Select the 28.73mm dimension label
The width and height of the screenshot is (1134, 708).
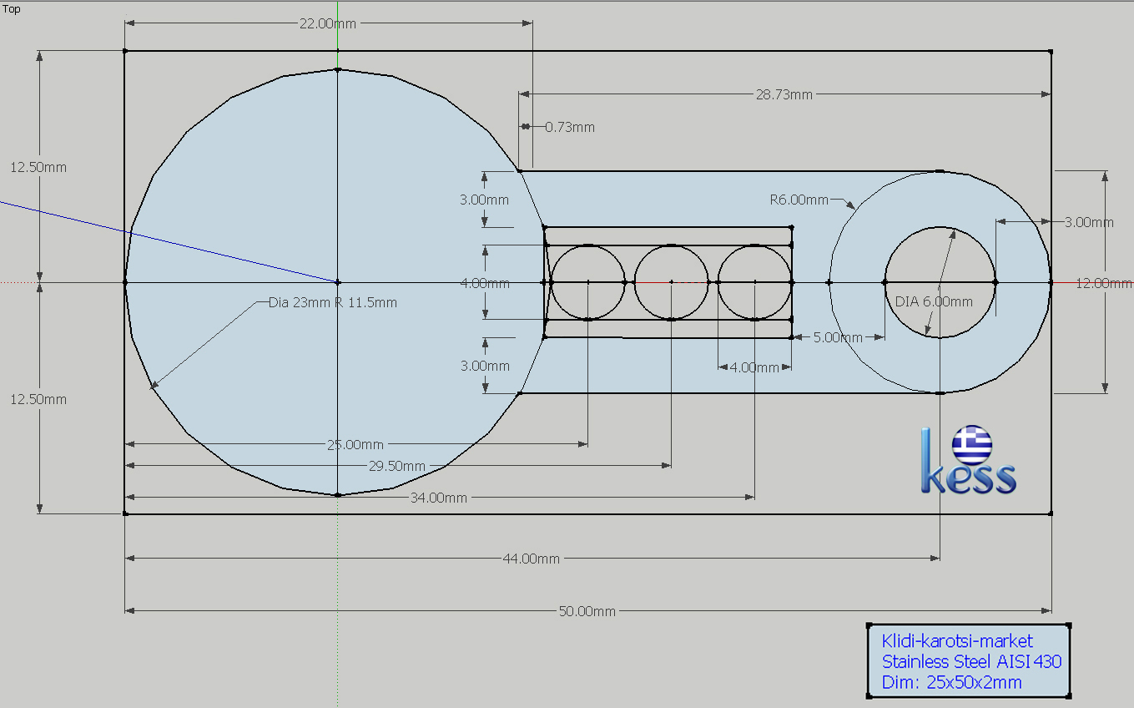784,94
